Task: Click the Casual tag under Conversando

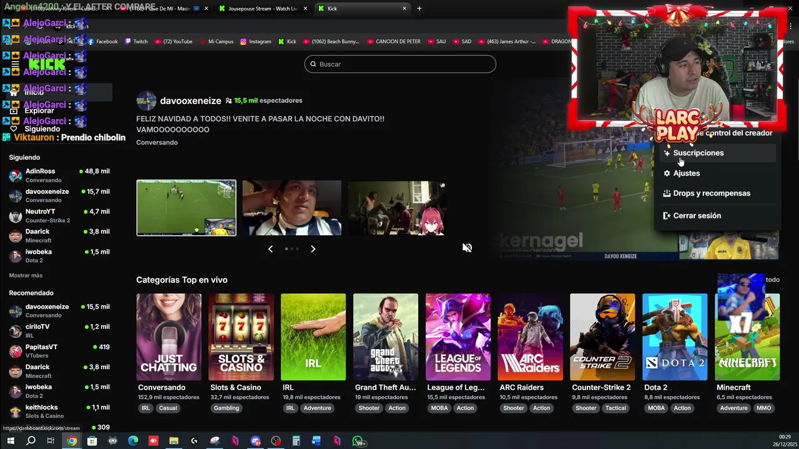Action: (x=168, y=408)
